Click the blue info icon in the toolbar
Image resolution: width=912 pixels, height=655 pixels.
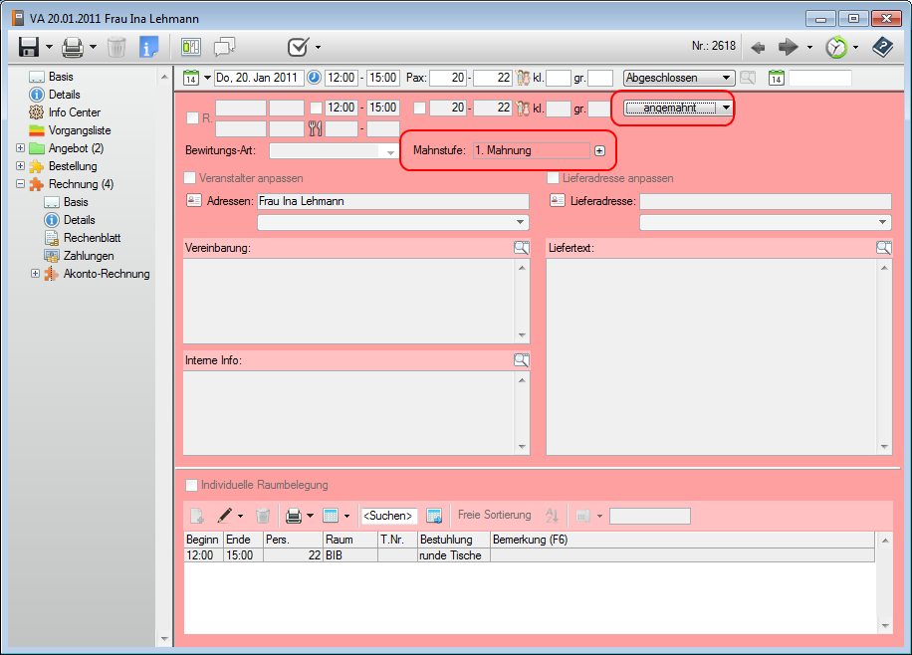[x=148, y=47]
